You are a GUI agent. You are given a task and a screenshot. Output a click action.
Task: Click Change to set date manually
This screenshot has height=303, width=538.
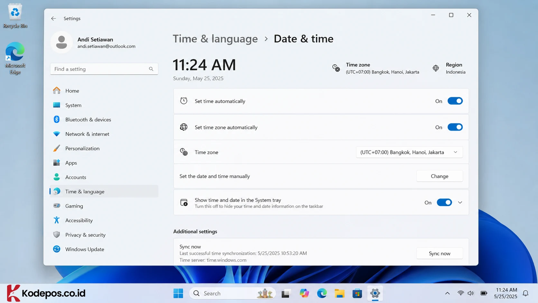click(440, 176)
